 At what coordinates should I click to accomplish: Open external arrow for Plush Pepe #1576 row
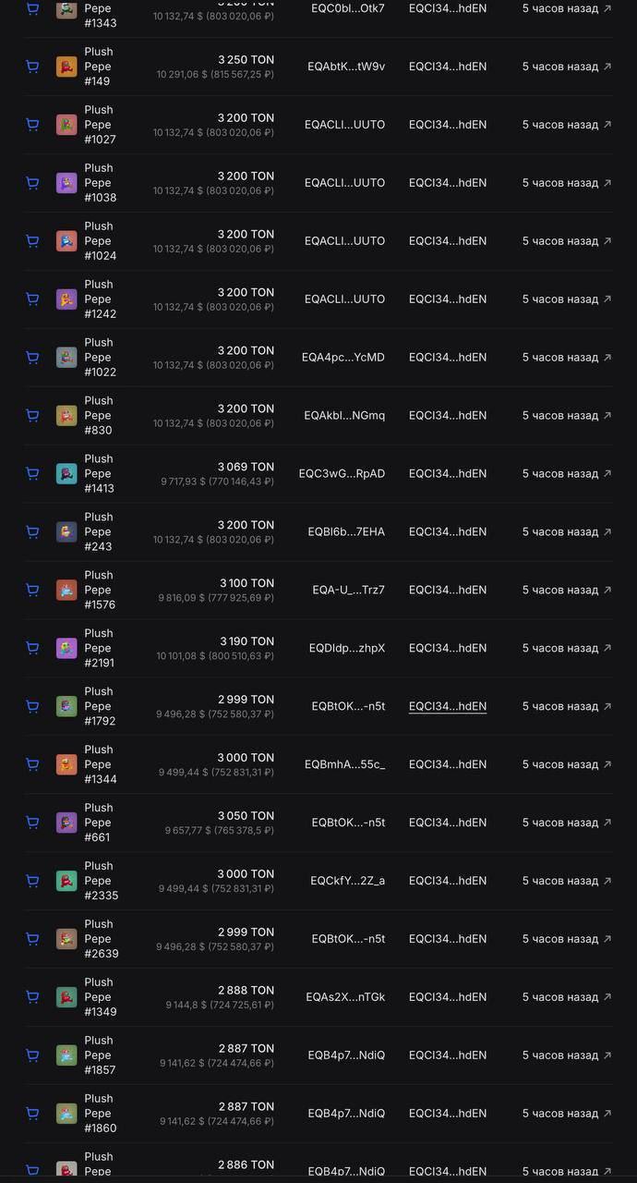607,591
